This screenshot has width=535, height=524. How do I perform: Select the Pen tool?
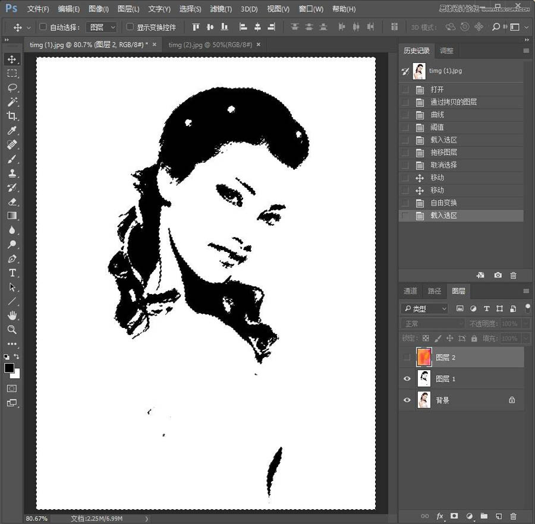click(12, 259)
